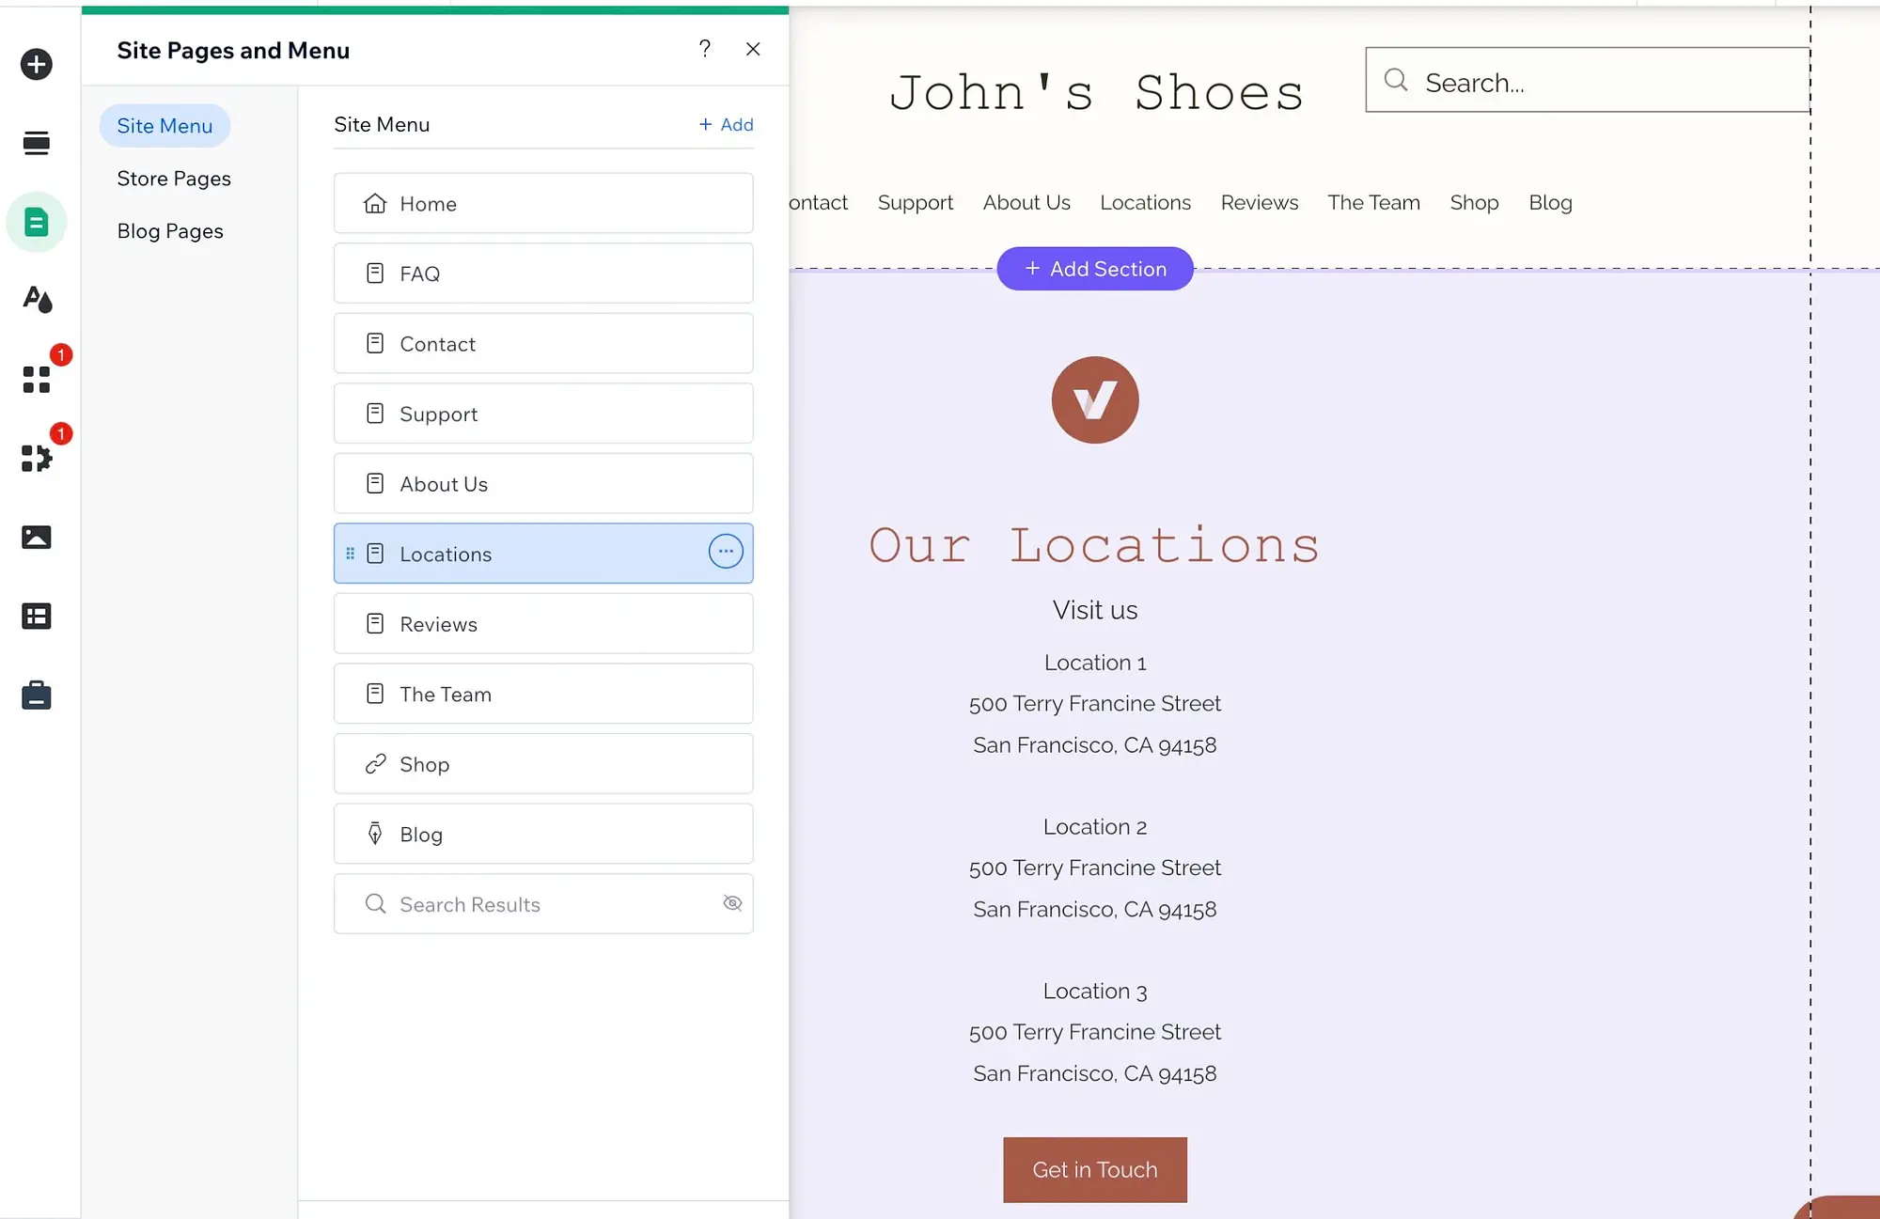Image resolution: width=1880 pixels, height=1219 pixels.
Task: Open Blog Pages section in panel
Action: pos(170,230)
